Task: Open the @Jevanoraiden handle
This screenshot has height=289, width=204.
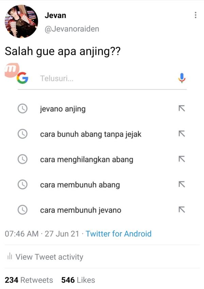Action: point(72,29)
